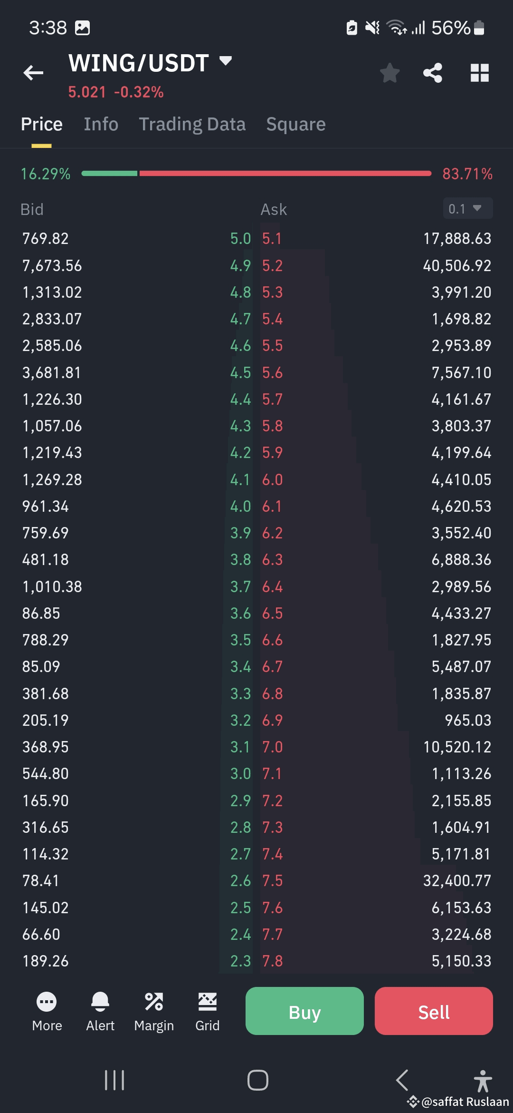Screen dimensions: 513x1113
Task: Open the four-square layout icon
Action: point(479,73)
